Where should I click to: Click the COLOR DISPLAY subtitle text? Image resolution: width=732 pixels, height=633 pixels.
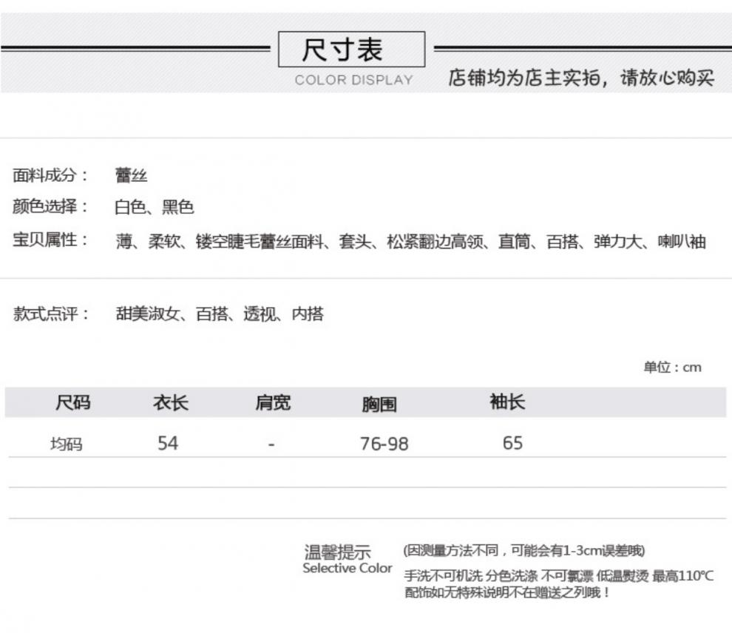[x=353, y=80]
